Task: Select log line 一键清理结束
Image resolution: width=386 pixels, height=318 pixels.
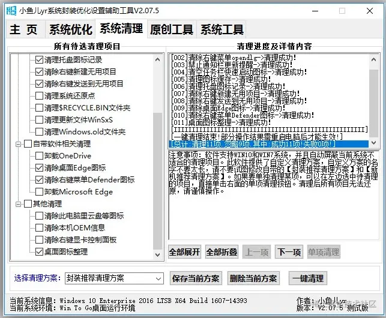Action: [x=269, y=137]
